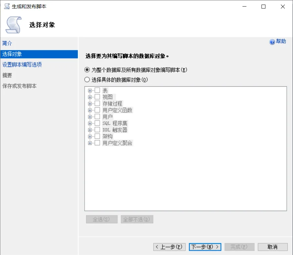The image size is (293, 255).
Task: Click the 用户定义函数 tree item label
Action: point(117,110)
